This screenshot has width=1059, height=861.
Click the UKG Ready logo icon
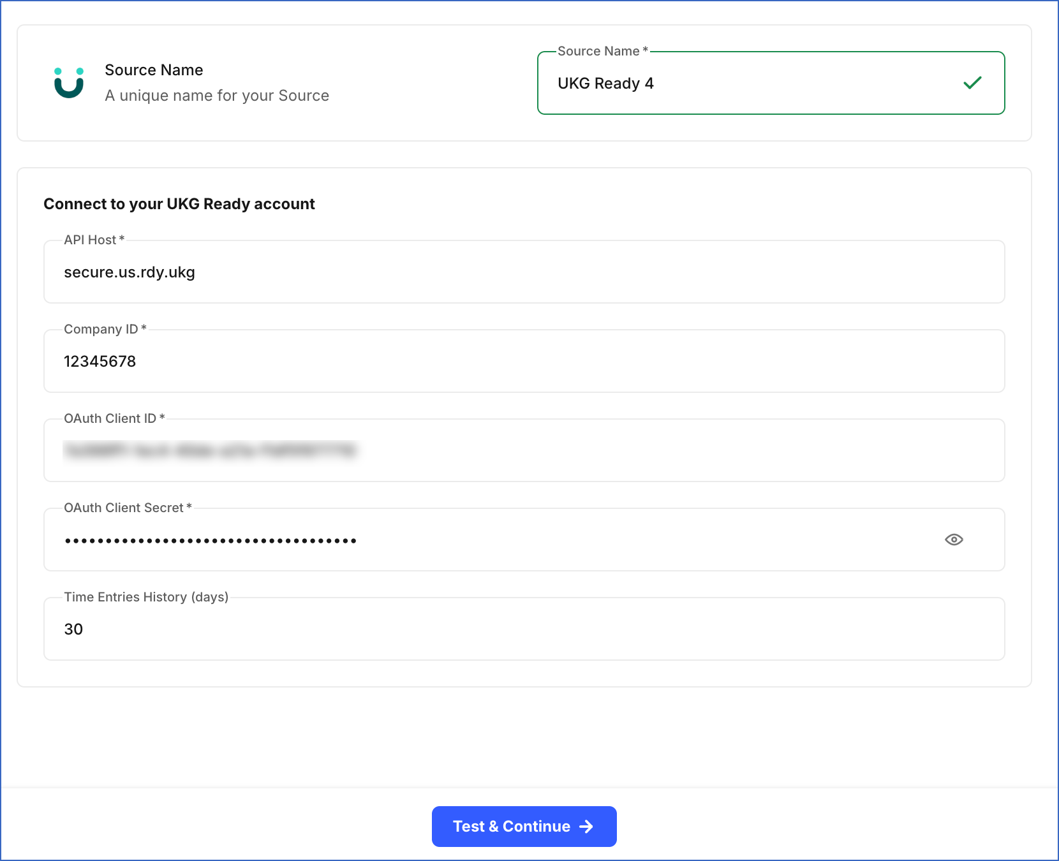(69, 83)
